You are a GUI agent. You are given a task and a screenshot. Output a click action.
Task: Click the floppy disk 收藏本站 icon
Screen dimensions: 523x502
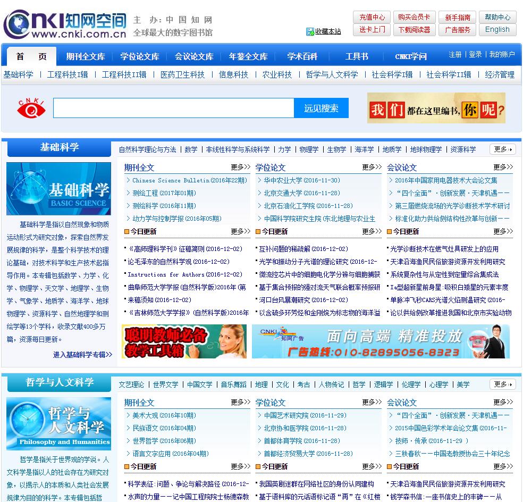pos(310,32)
